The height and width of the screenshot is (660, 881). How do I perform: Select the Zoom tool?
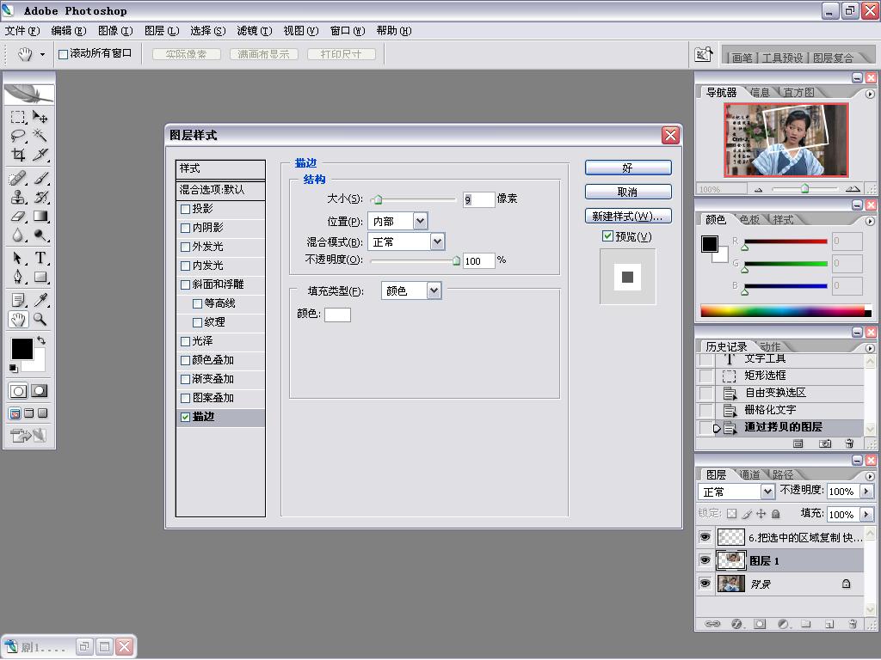pos(40,320)
